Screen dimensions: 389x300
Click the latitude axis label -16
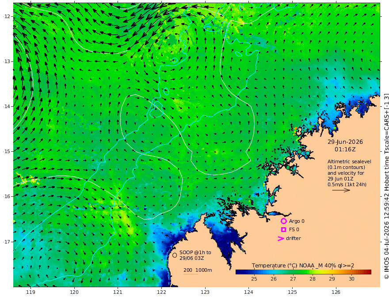6,196
